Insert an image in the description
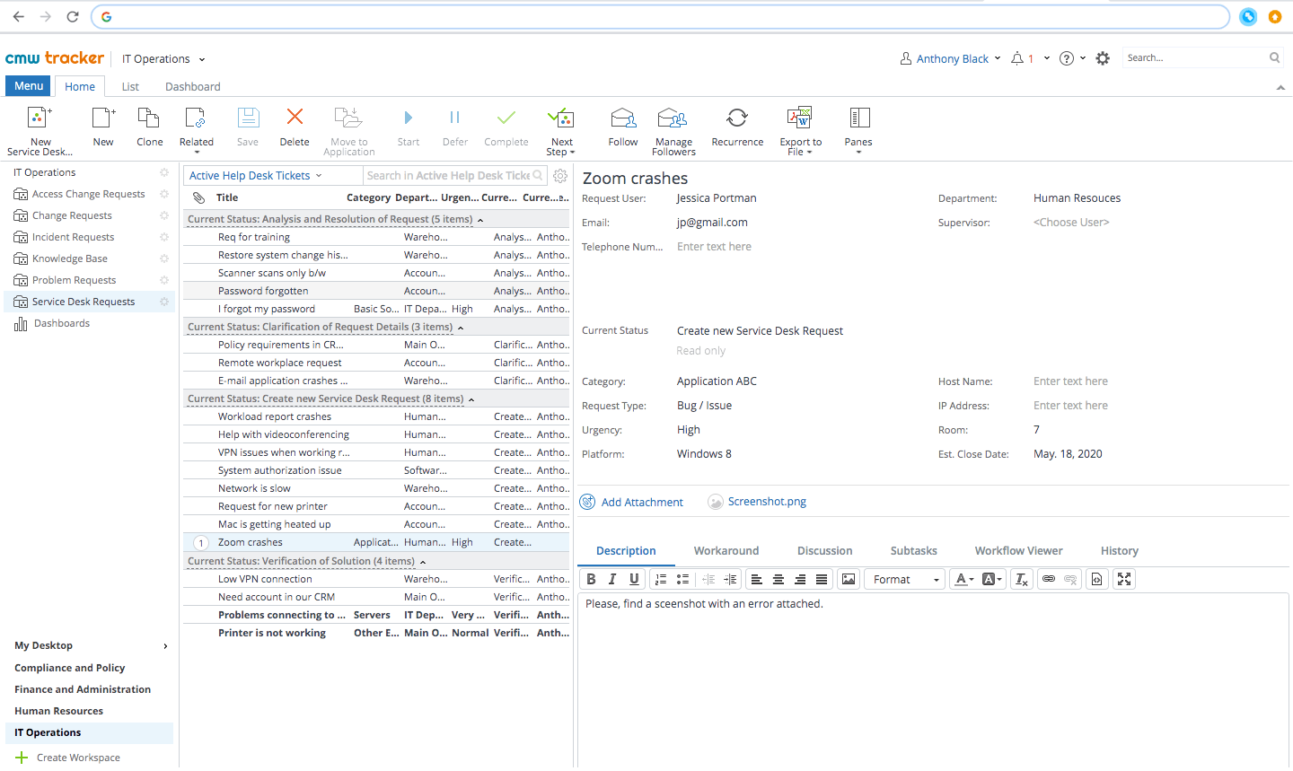Viewport: 1293px width, 771px height. pyautogui.click(x=849, y=579)
